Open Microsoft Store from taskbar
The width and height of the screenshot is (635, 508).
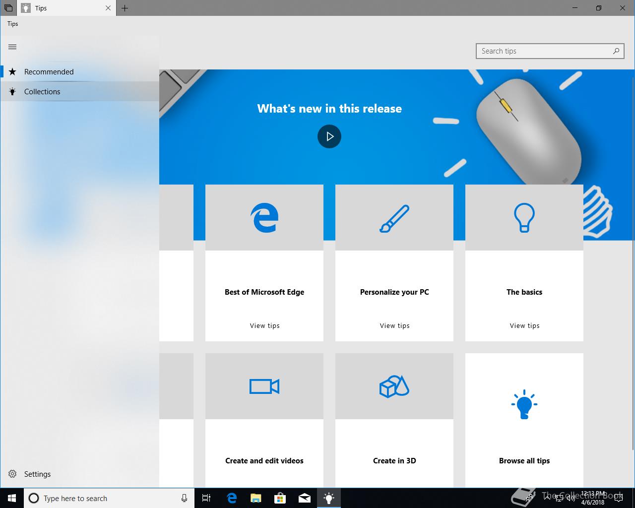click(x=280, y=498)
